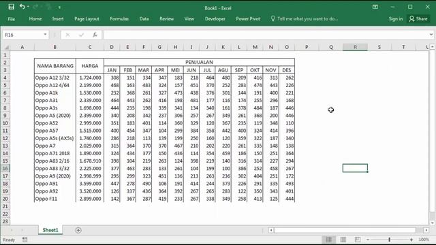This screenshot has width=436, height=245.
Task: Click the cell Oppo A5s (AX5s)
Action: (x=55, y=138)
